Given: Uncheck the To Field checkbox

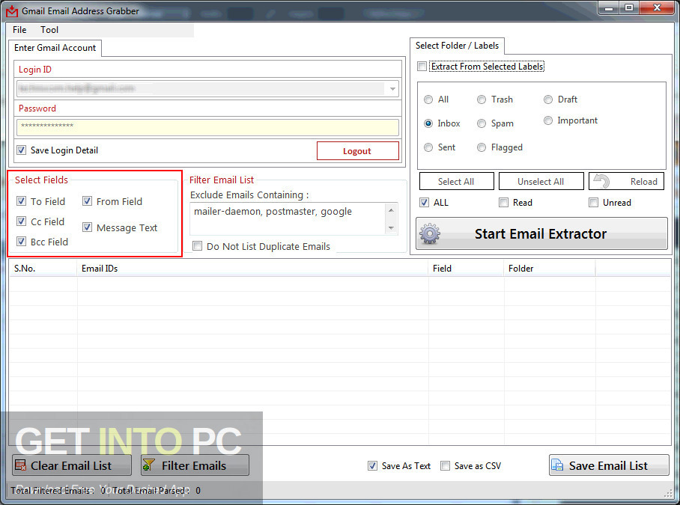Looking at the screenshot, I should pyautogui.click(x=21, y=201).
